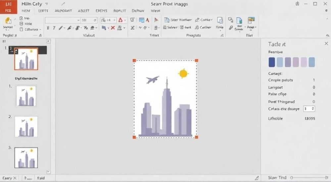Image resolution: width=331 pixels, height=182 pixels.
Task: Open the Tinle dropdown button
Action: [219, 27]
